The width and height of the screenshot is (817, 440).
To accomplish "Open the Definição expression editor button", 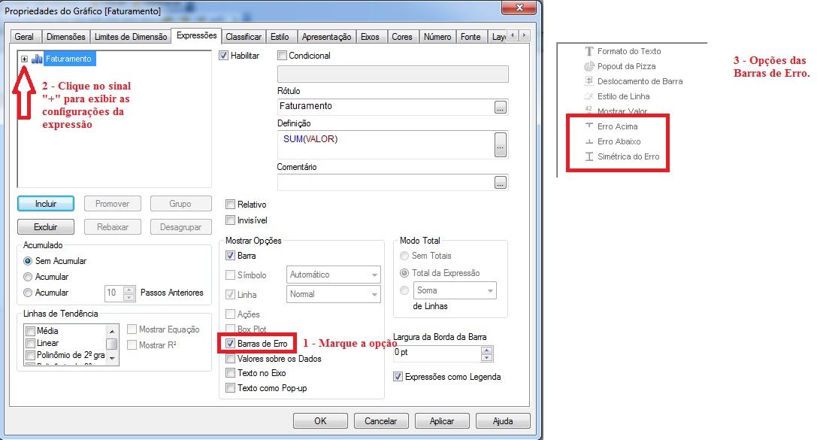I will pos(501,143).
